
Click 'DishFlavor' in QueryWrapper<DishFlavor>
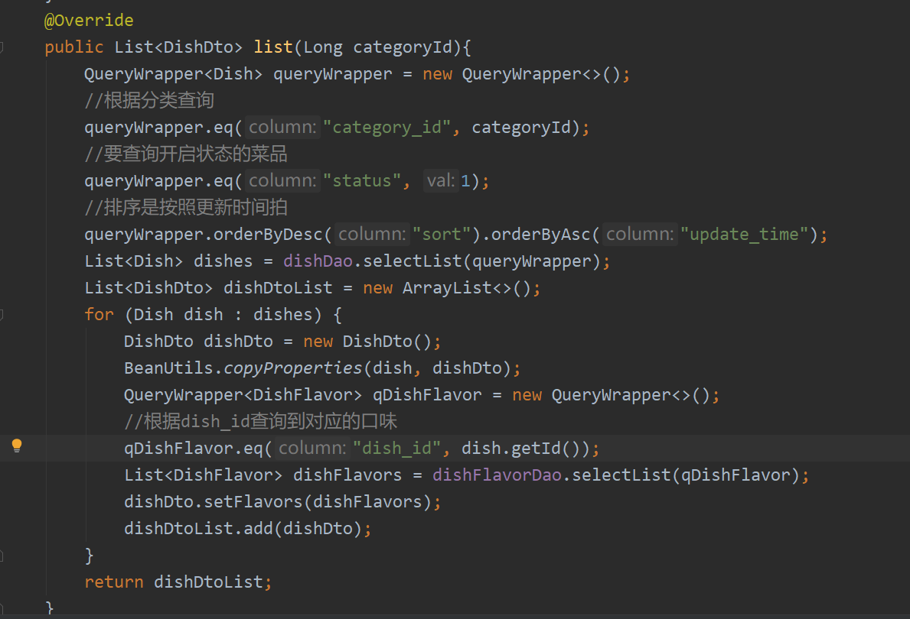click(302, 395)
